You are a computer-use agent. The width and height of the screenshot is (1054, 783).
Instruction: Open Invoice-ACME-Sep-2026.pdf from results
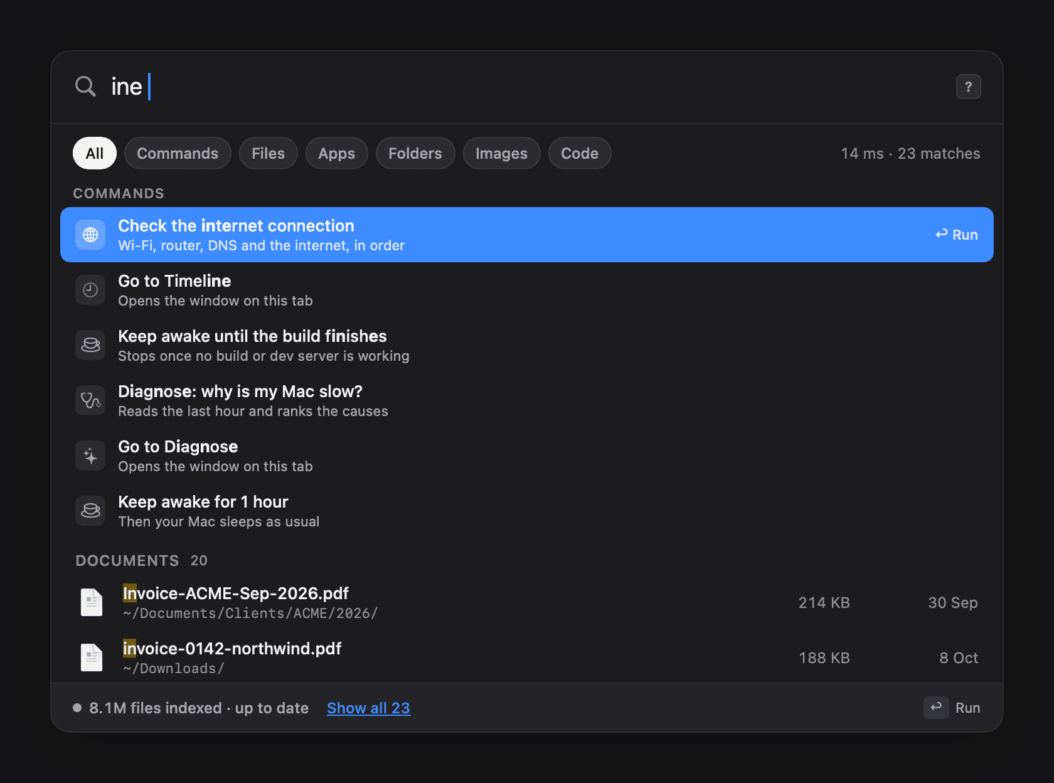[x=527, y=602]
